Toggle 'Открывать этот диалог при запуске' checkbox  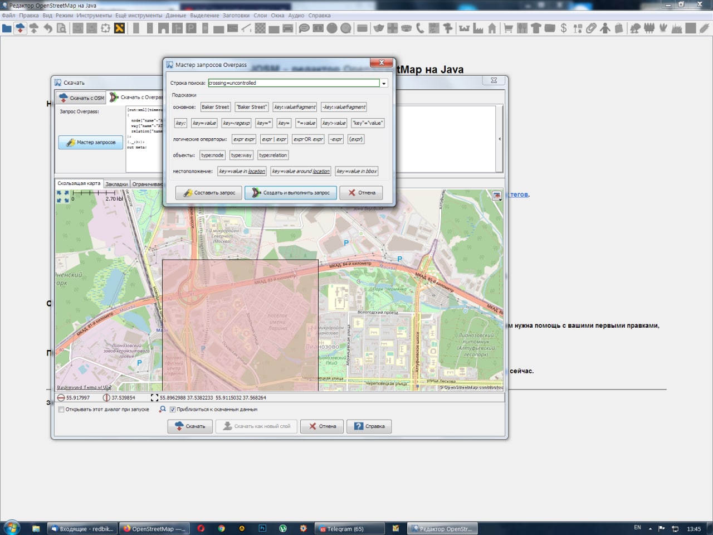pos(61,409)
